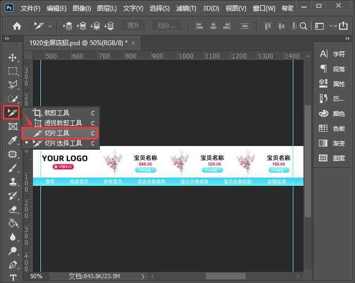Open the 滤镜(T) menu
The height and width of the screenshot is (283, 355).
pyautogui.click(x=185, y=8)
